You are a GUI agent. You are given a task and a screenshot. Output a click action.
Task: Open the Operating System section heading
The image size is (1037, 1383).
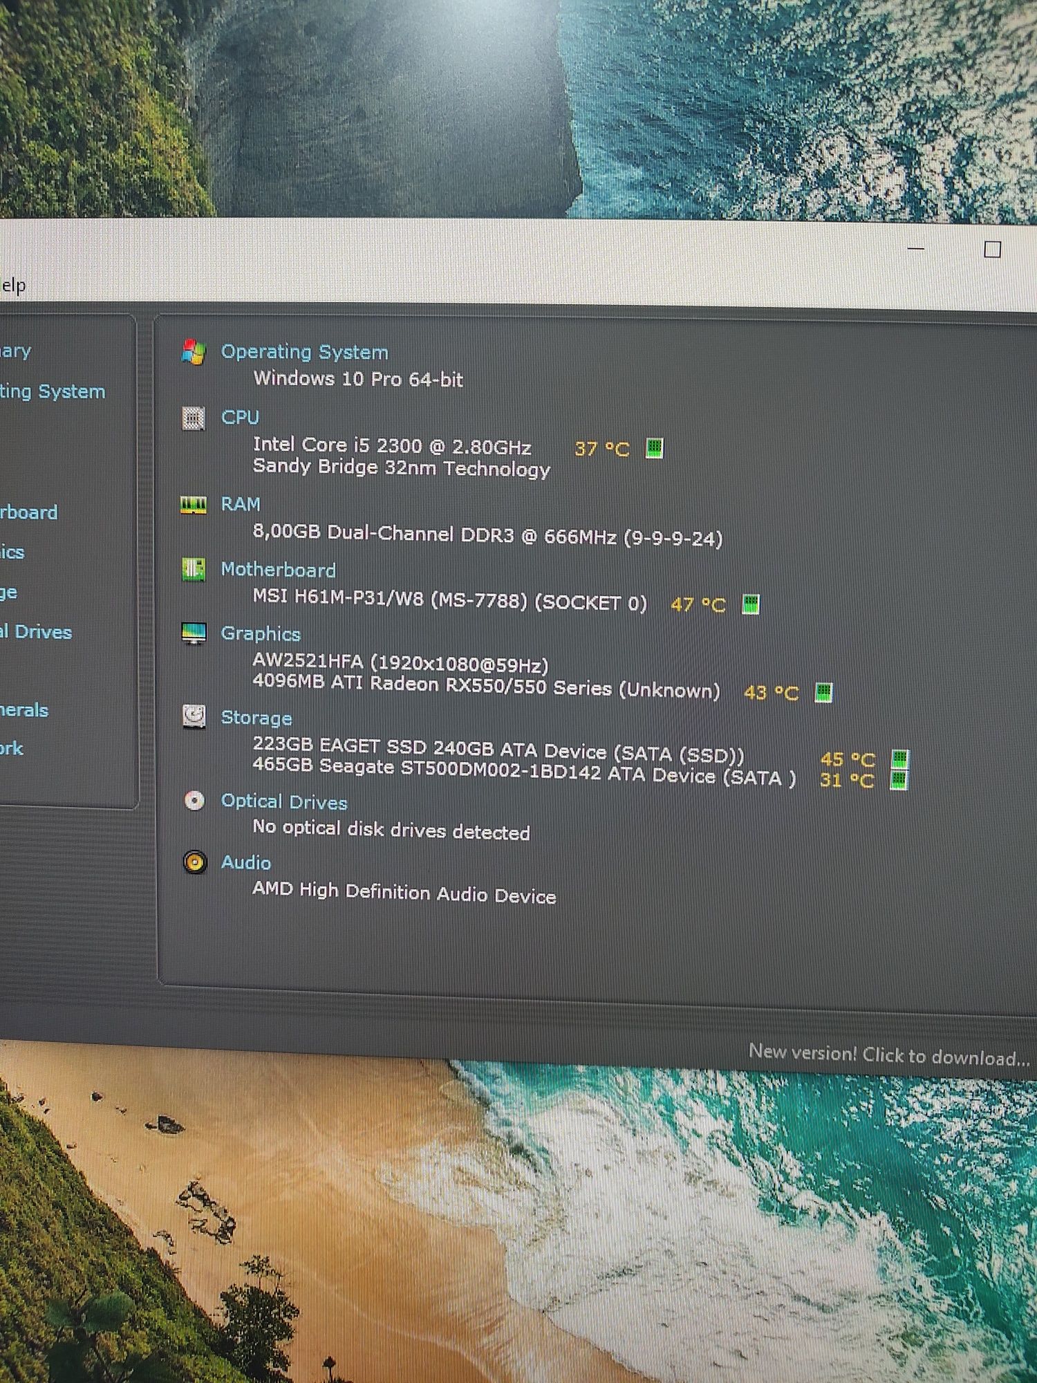pyautogui.click(x=304, y=352)
